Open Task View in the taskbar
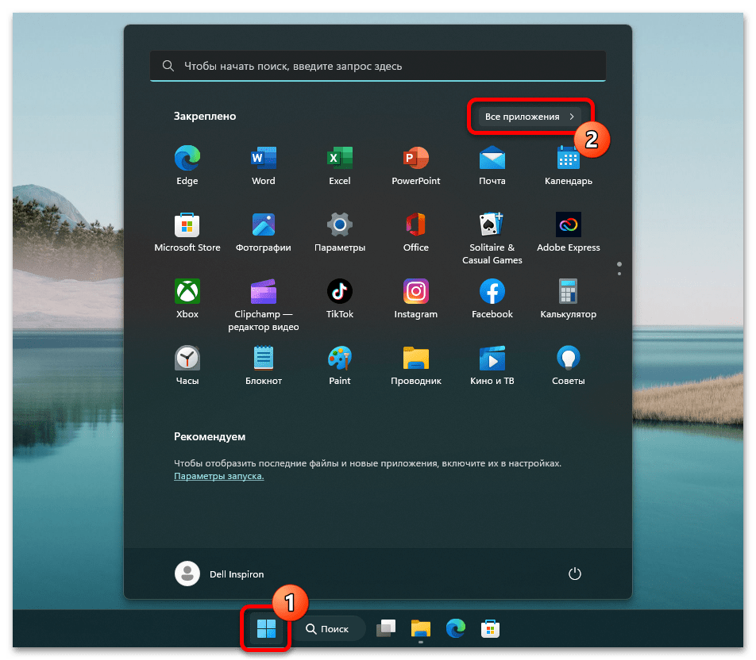The height and width of the screenshot is (660, 756). [x=385, y=629]
